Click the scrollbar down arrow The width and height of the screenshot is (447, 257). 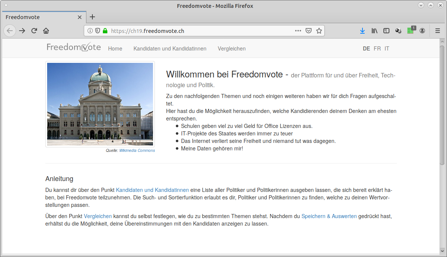[x=442, y=251]
